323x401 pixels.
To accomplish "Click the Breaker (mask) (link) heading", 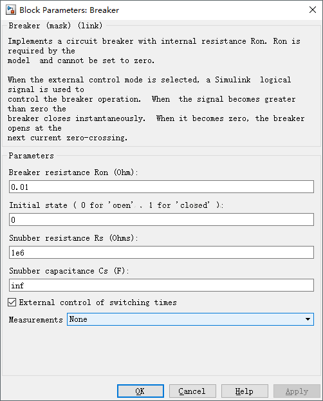I will 55,26.
